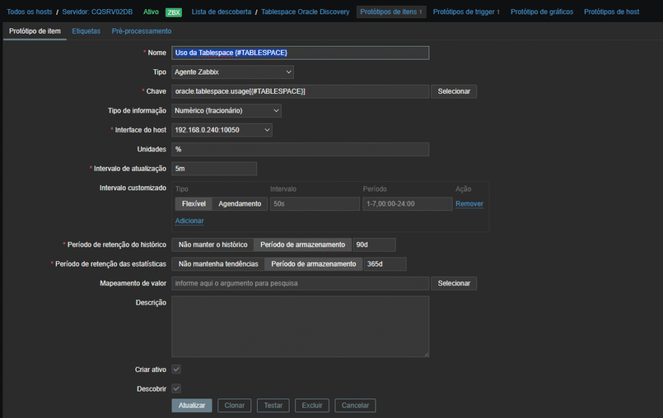Focus the history retention 90d field
This screenshot has height=418, width=663.
pos(374,245)
